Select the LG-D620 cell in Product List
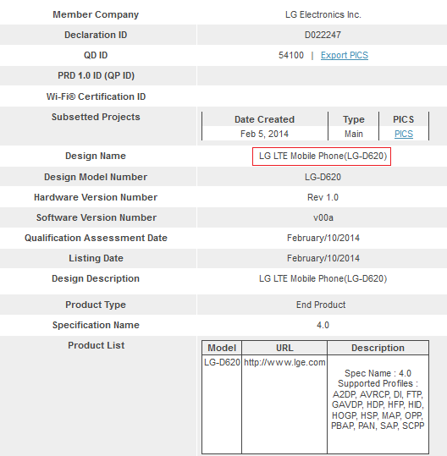447x456 pixels. [x=222, y=363]
